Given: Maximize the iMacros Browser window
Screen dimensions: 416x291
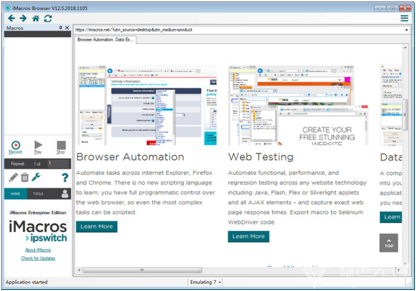Looking at the screenshot, I should click(392, 8).
